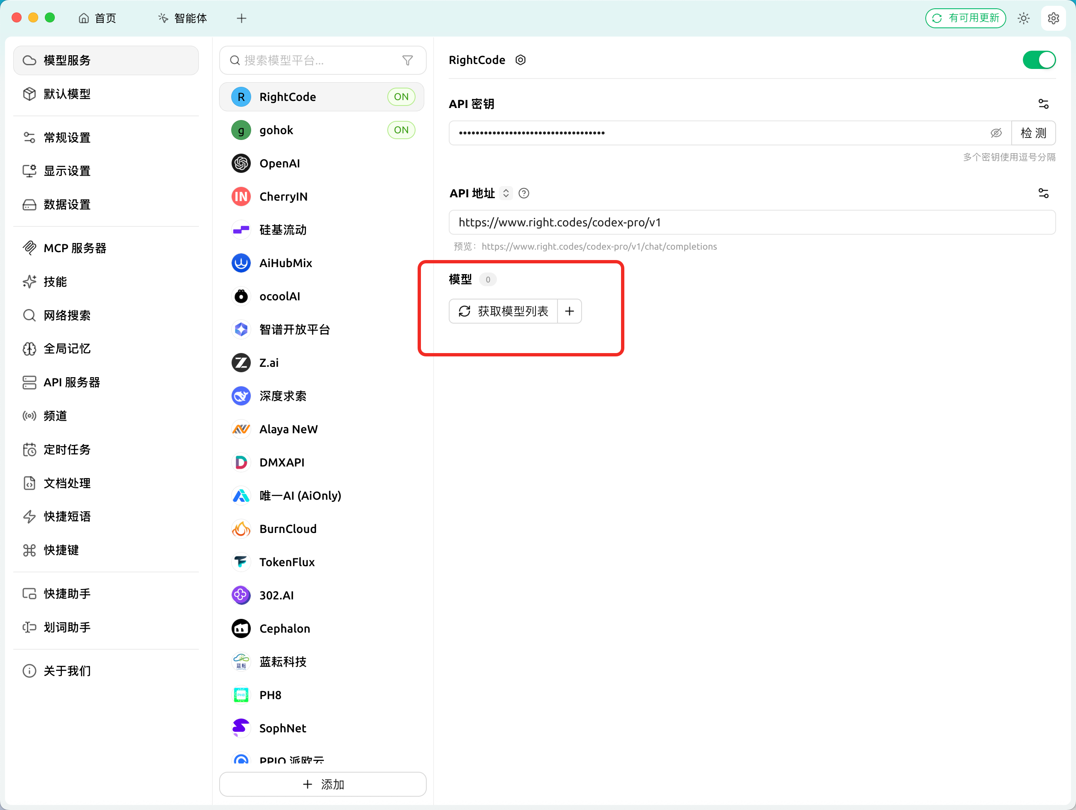Screen dimensions: 1076x810
Task: Select OpenAI provider
Action: [322, 164]
